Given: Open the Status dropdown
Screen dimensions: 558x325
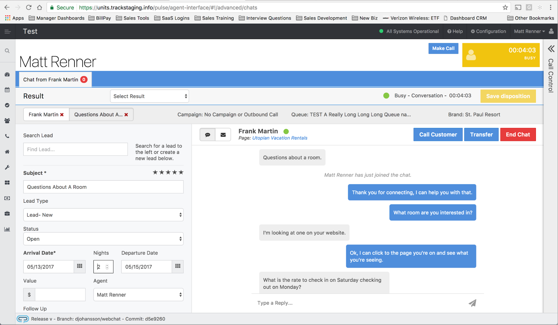Looking at the screenshot, I should (103, 239).
